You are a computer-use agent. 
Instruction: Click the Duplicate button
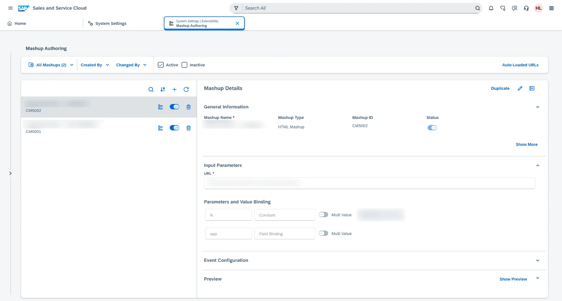(x=500, y=88)
